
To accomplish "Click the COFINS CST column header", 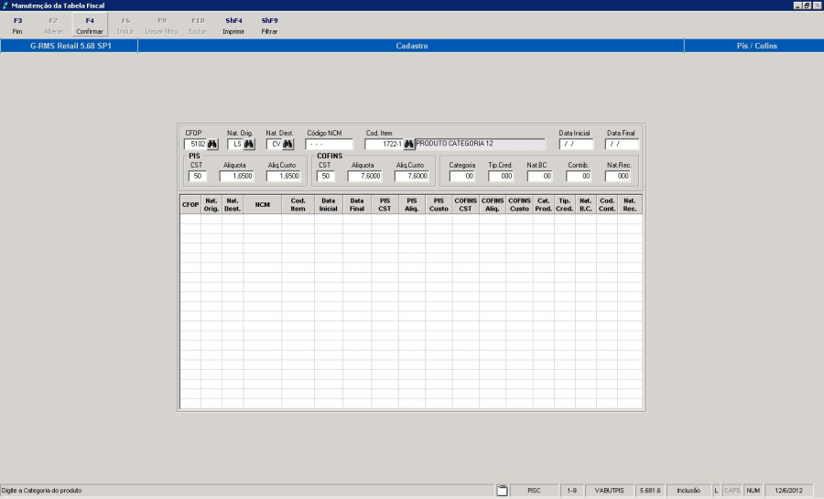I will [466, 205].
